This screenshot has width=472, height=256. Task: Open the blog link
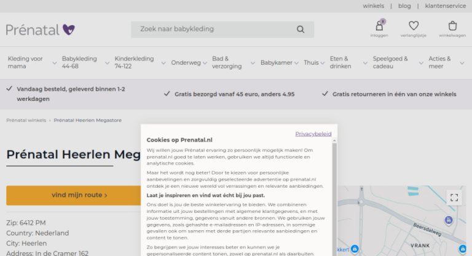[x=404, y=6]
